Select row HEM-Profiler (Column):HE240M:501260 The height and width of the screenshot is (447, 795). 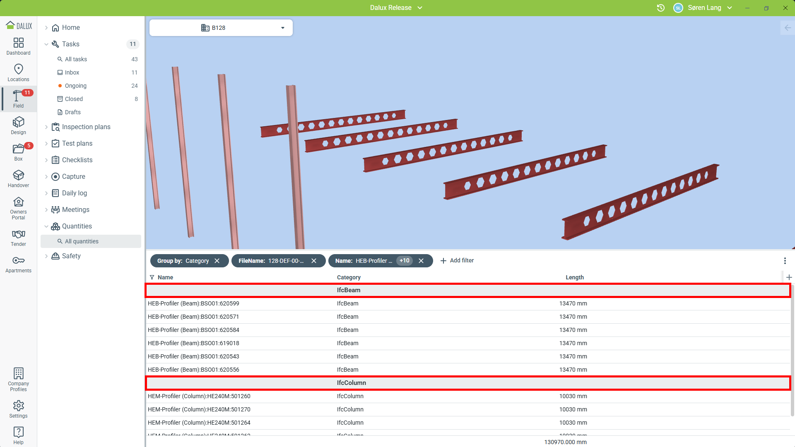click(468, 396)
